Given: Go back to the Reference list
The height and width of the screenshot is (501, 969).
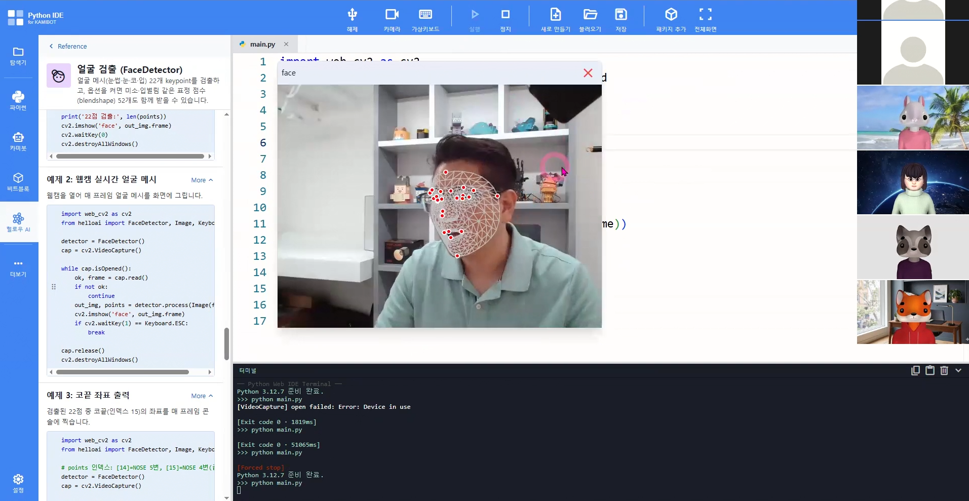Looking at the screenshot, I should pos(68,46).
